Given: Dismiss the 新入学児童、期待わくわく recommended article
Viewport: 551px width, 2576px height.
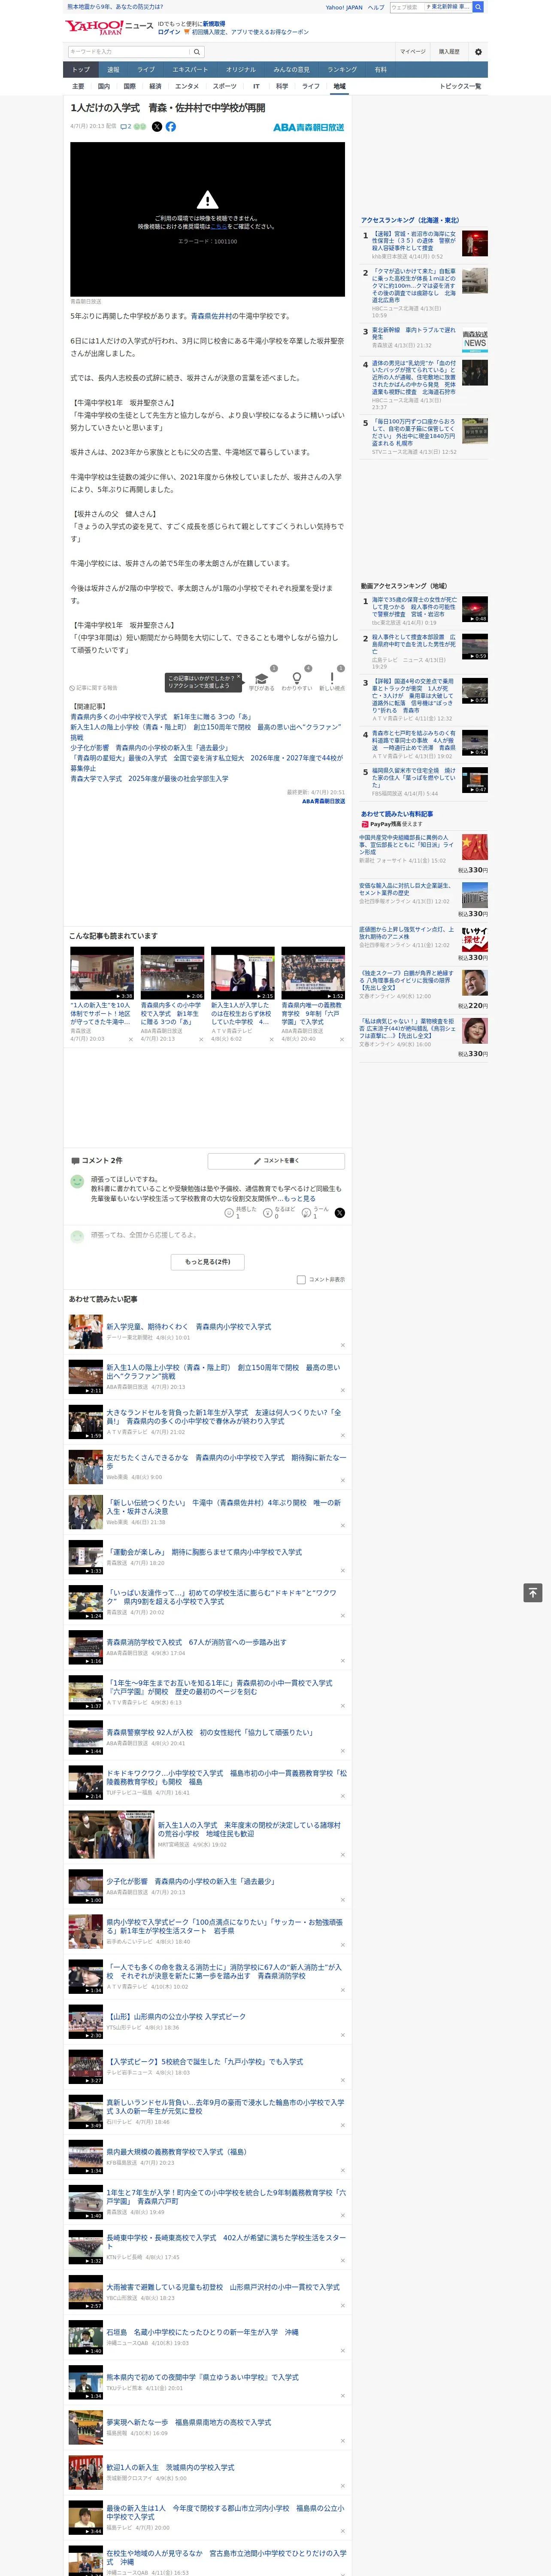Looking at the screenshot, I should click(x=342, y=1345).
